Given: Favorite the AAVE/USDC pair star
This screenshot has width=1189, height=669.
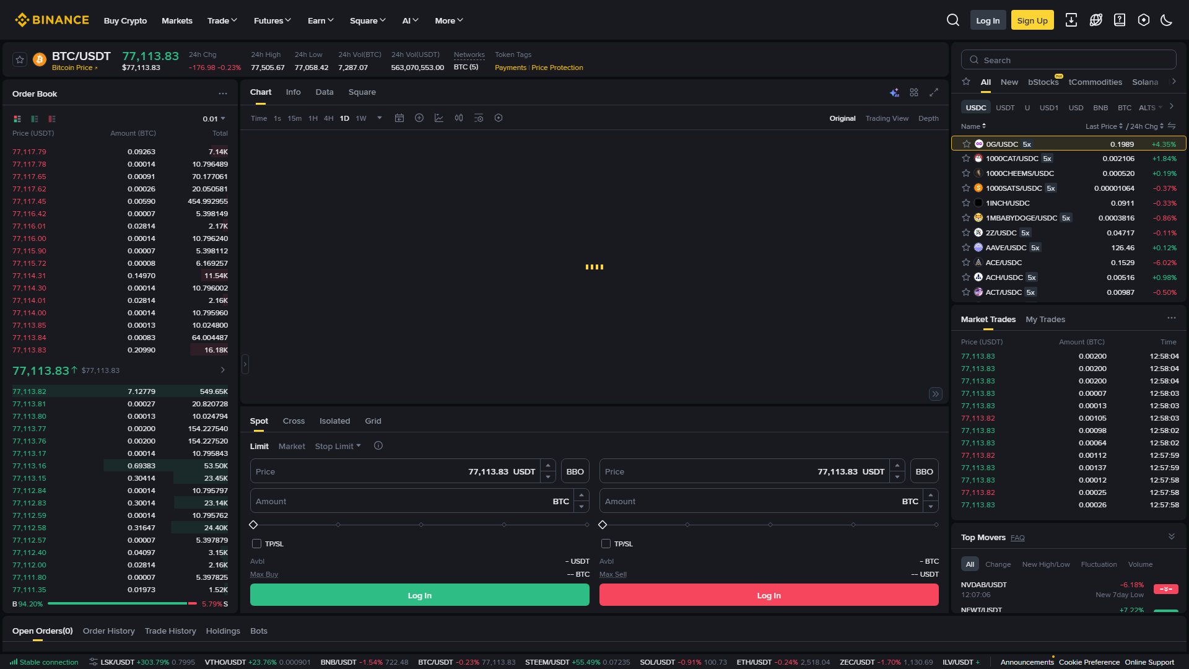Looking at the screenshot, I should click(x=966, y=247).
